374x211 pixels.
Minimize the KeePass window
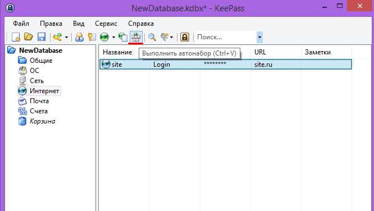pos(325,7)
